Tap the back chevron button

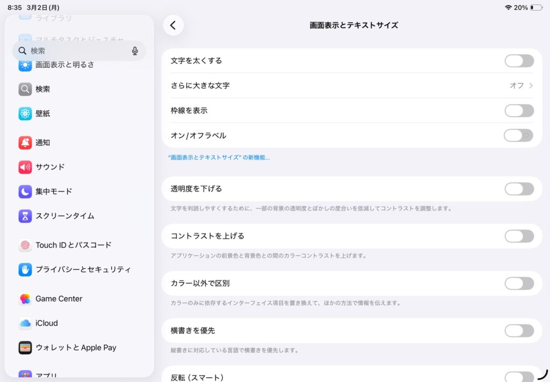point(173,25)
